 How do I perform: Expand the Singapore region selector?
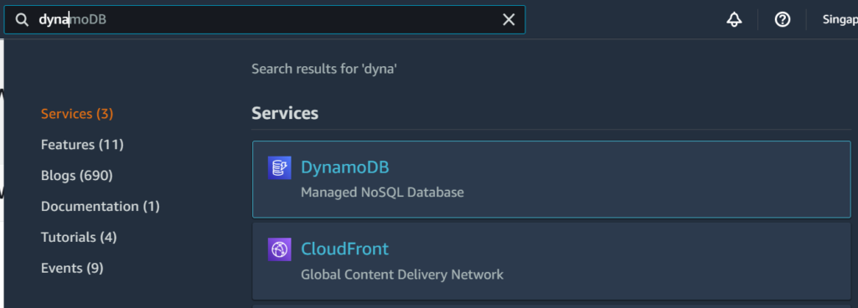click(840, 20)
